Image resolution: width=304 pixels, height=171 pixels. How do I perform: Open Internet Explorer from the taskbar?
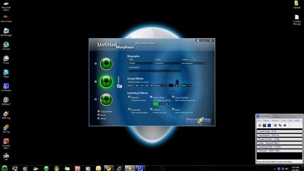point(119,168)
